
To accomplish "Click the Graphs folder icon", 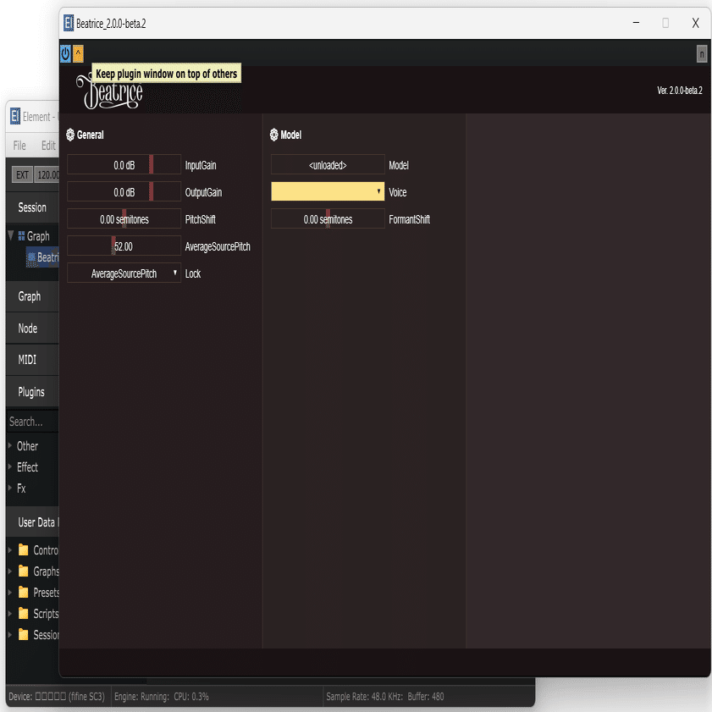I will 23,571.
